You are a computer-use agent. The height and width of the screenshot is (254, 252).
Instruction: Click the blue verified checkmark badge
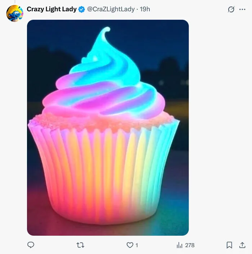pyautogui.click(x=82, y=9)
